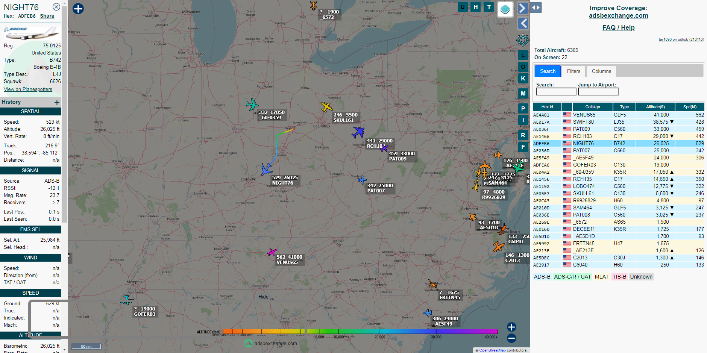Toggle the M map option button
This screenshot has width=707, height=353.
523,93
